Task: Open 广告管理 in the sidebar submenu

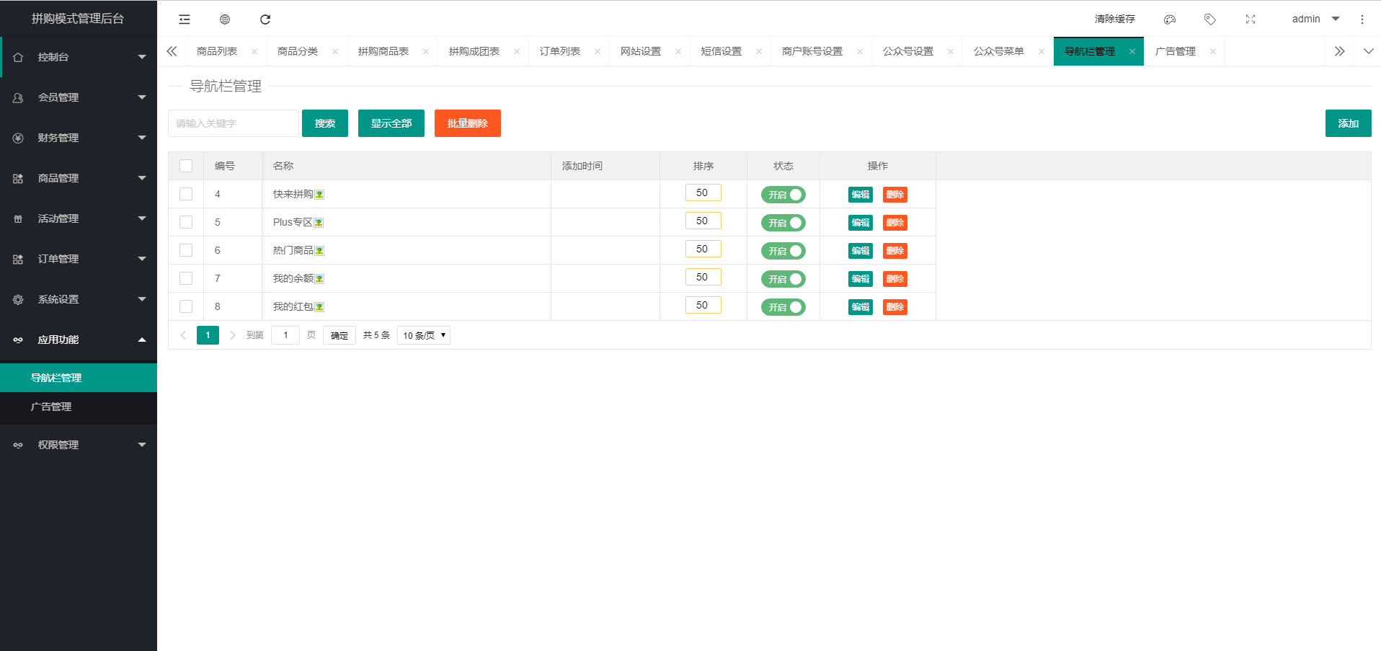Action: (x=51, y=407)
